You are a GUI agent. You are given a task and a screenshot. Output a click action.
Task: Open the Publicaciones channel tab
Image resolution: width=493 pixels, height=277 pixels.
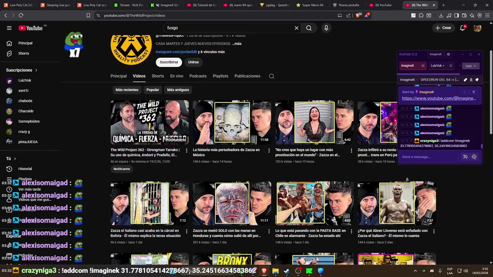tap(247, 76)
